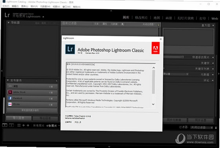Image resolution: width=220 pixels, height=148 pixels.
Task: Click the Facebook publish service icon
Action: tap(10, 98)
